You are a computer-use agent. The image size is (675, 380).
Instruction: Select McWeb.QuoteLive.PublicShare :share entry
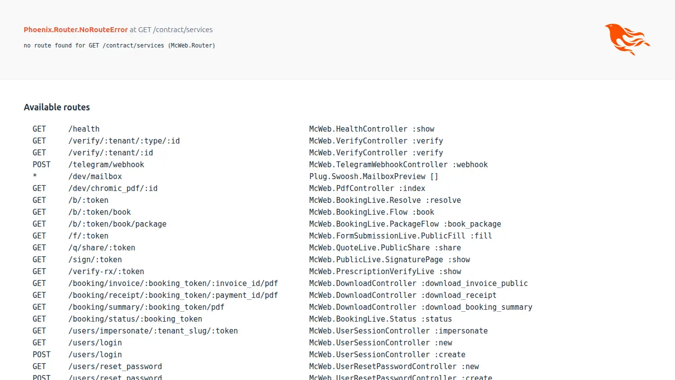385,248
